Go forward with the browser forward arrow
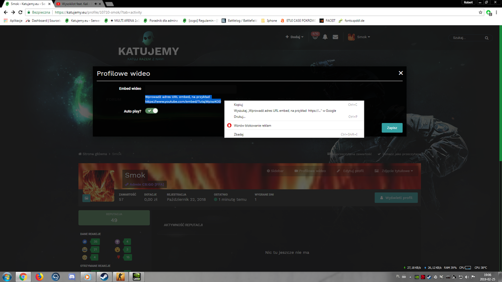Screen dimensions: 502x282 [13, 12]
